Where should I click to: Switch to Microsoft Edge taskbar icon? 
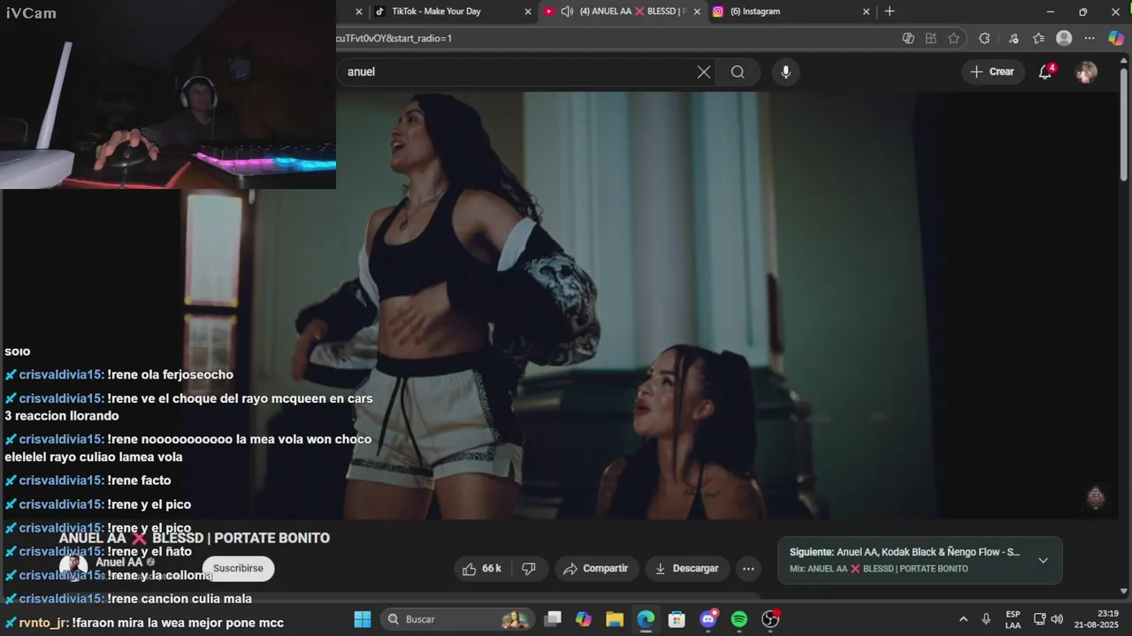[x=646, y=619]
